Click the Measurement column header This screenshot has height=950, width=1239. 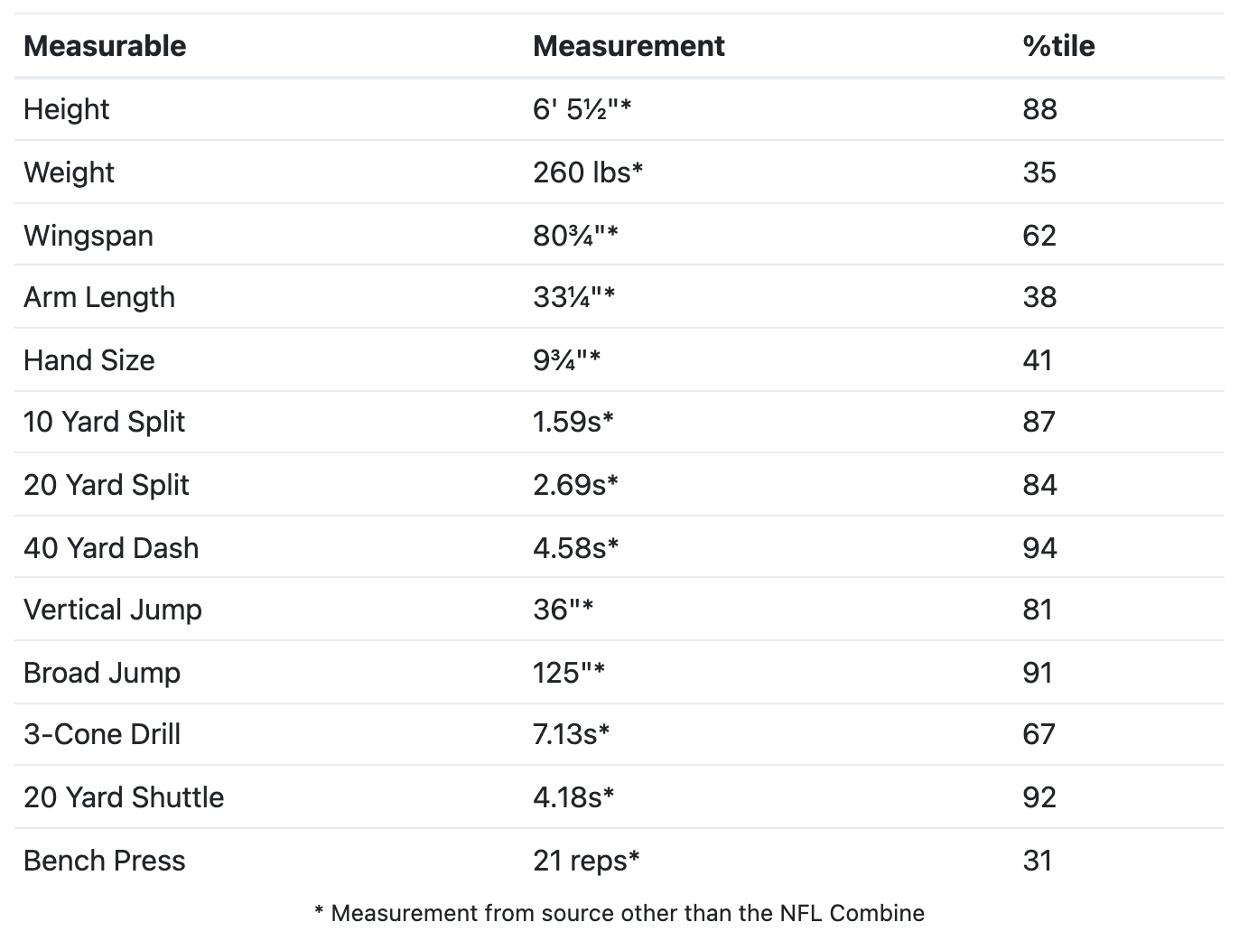tap(629, 46)
